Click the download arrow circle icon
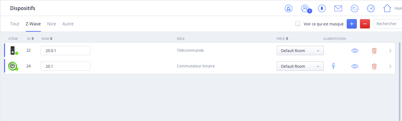Image resolution: width=402 pixels, height=121 pixels. click(322, 8)
